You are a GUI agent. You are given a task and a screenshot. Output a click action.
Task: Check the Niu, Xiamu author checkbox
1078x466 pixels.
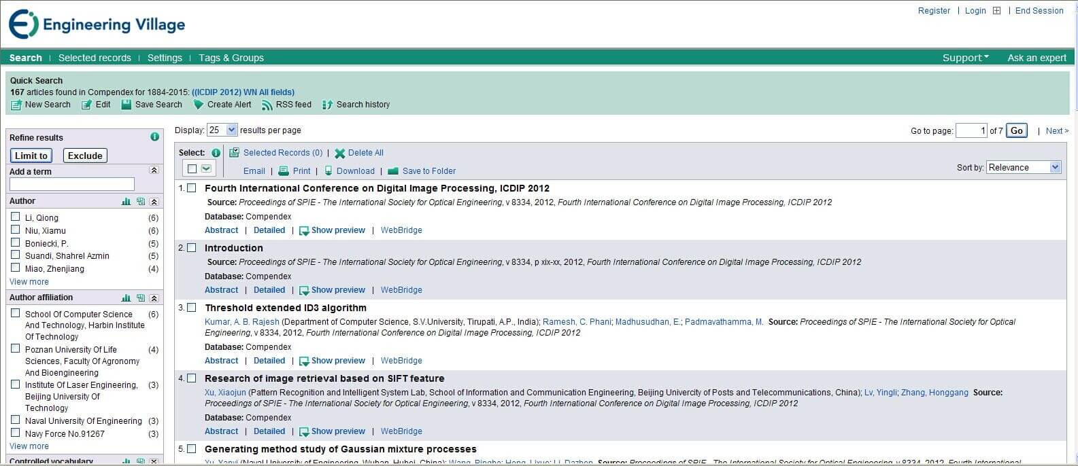coord(16,230)
